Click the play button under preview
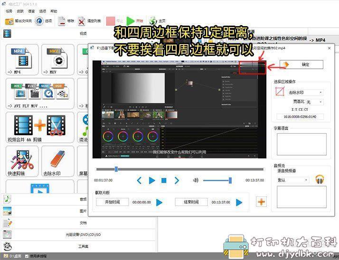The width and height of the screenshot is (339, 260). pyautogui.click(x=152, y=180)
